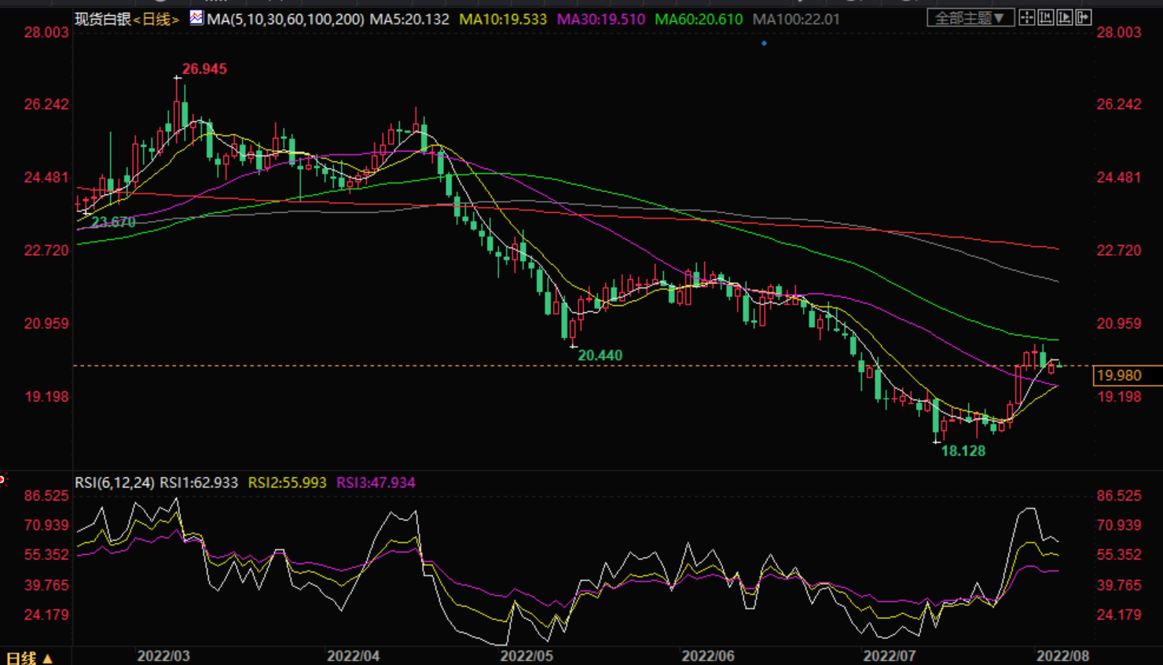Click the RSI2 yellow legend value

coord(287,483)
